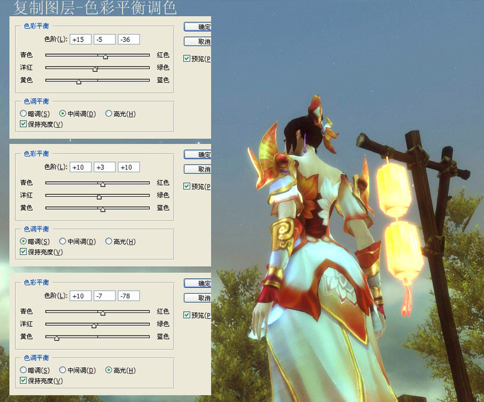Screen dimensions: 484x402
Task: Select 中间调(D) radio in the middle dialog
Action: [63, 241]
